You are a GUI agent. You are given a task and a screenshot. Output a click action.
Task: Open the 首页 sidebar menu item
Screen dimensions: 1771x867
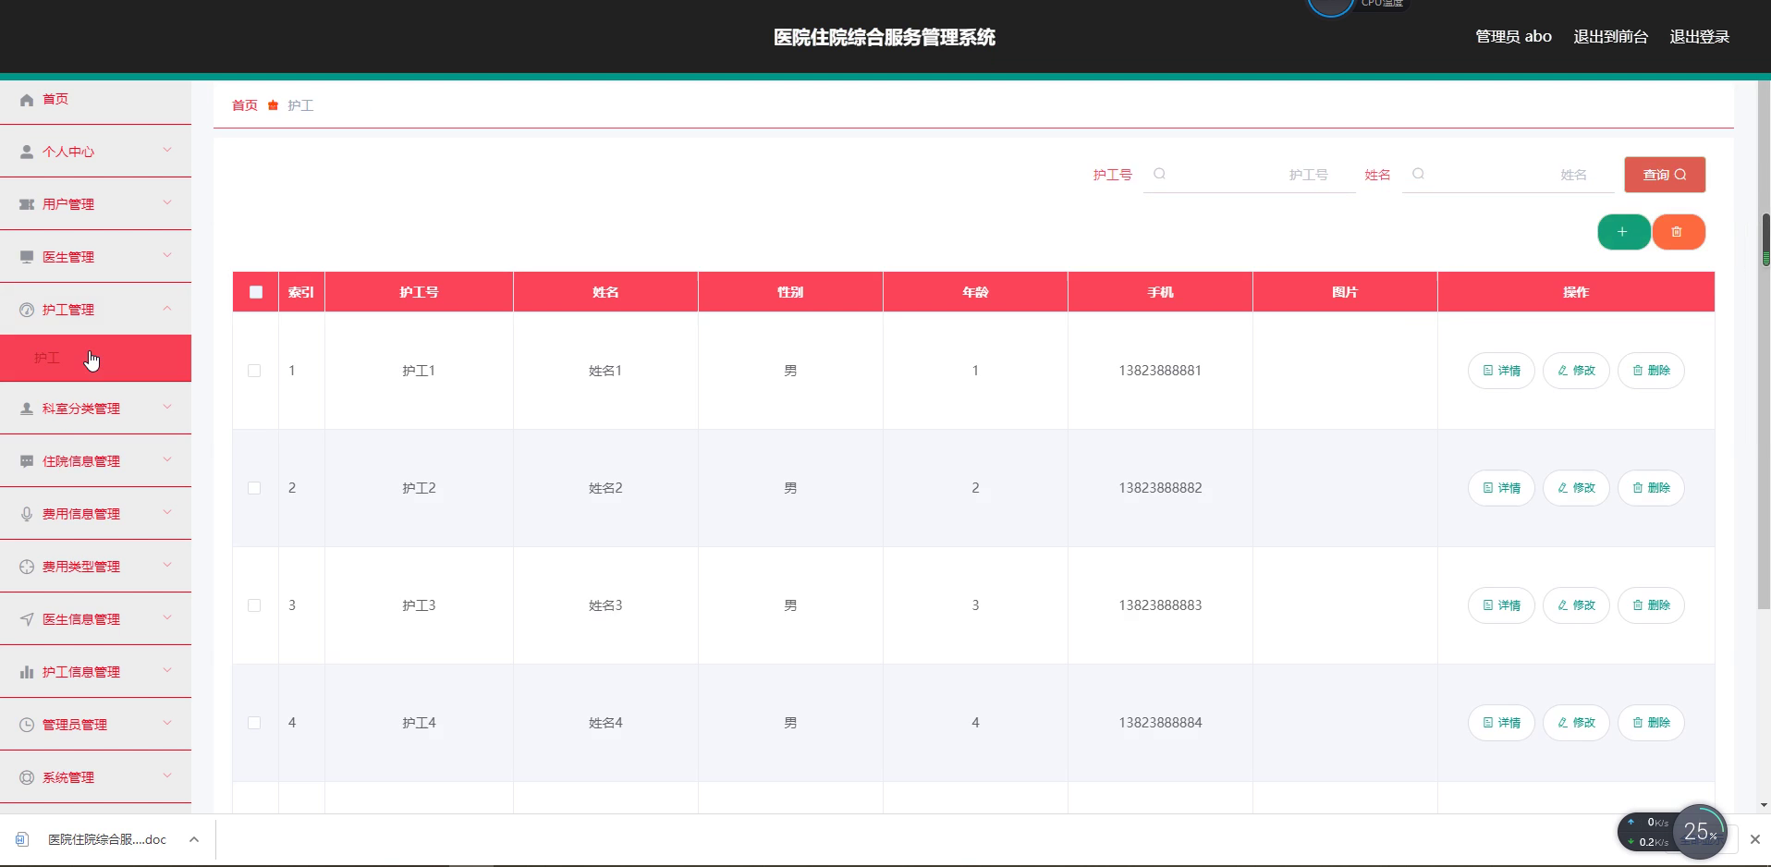[95, 99]
